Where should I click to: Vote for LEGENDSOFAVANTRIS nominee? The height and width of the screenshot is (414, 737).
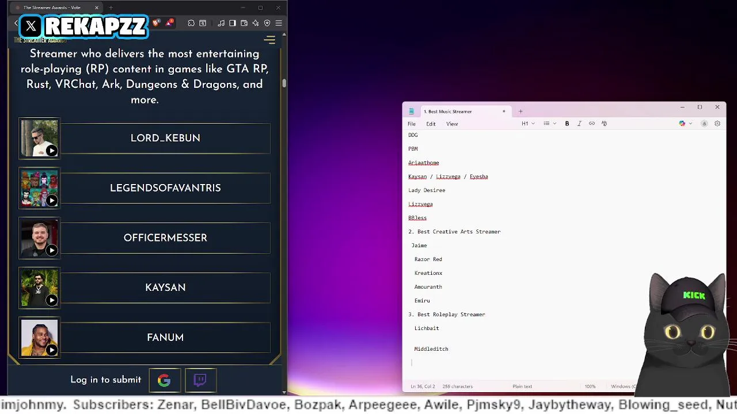click(x=165, y=188)
